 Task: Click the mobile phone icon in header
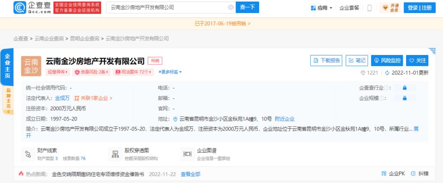click(x=369, y=8)
